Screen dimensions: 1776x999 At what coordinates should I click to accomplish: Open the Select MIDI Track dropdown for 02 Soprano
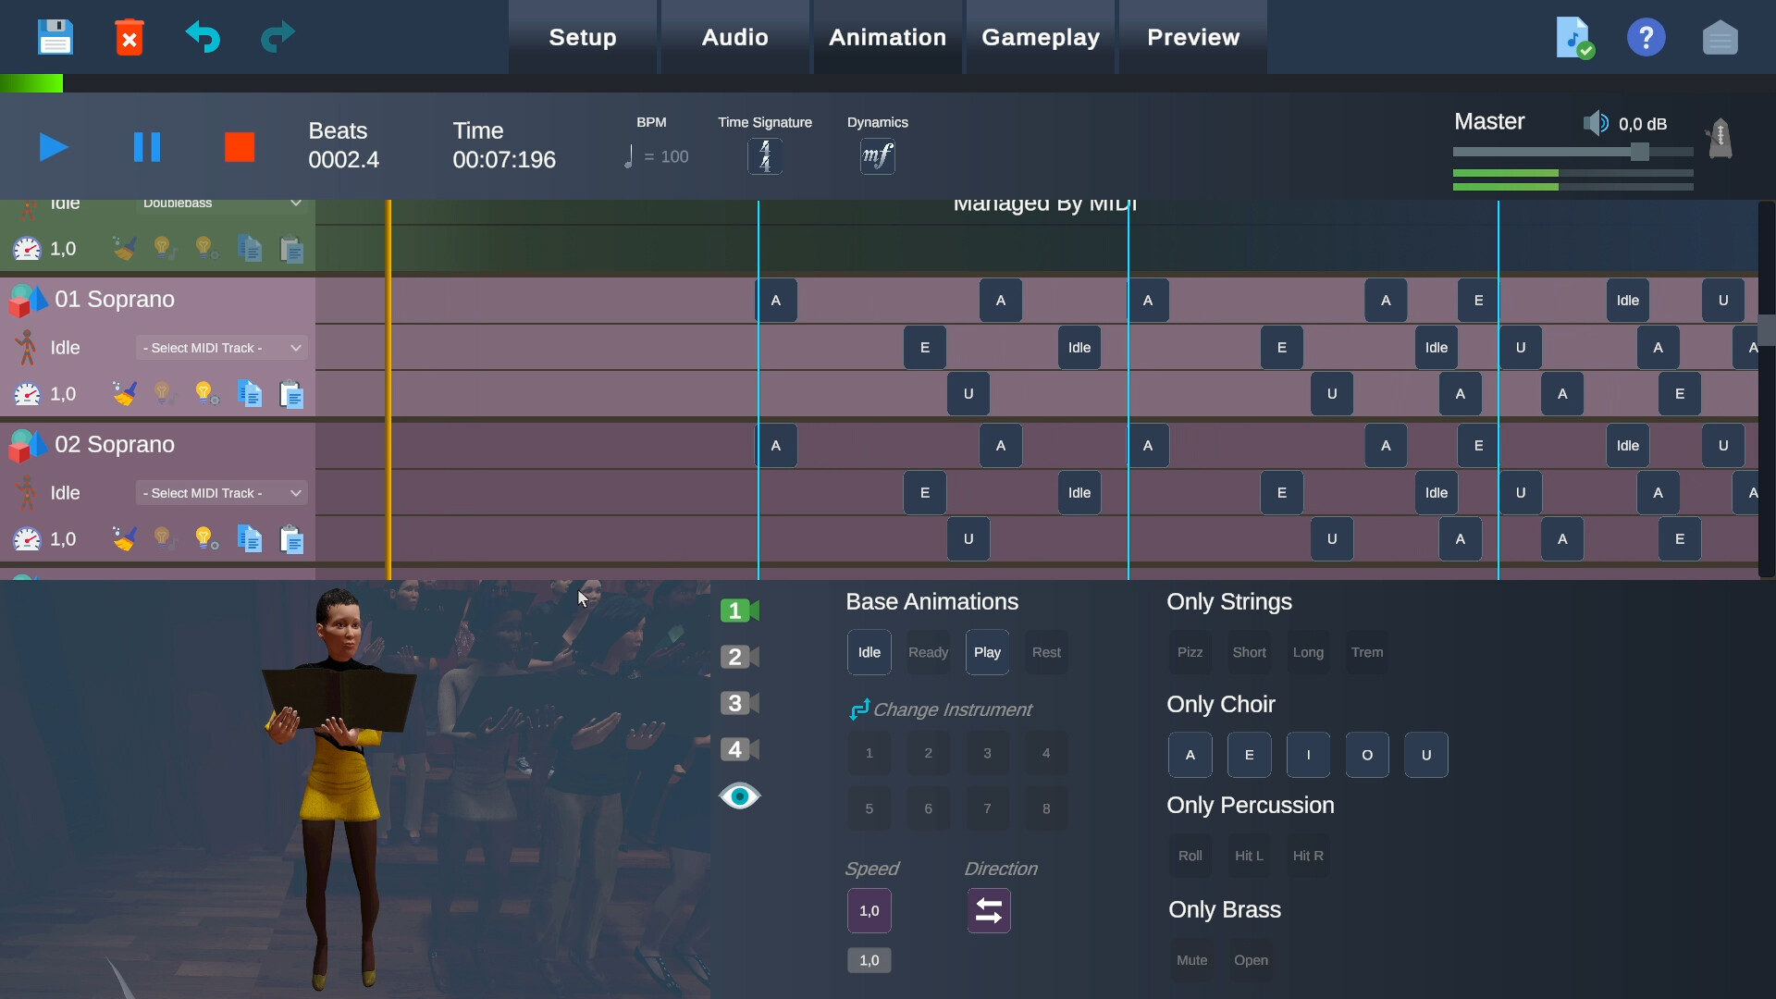click(x=220, y=492)
